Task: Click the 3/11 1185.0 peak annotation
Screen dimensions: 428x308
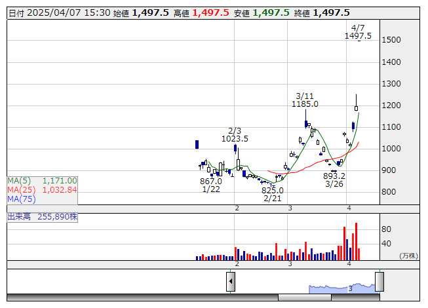Action: [x=305, y=100]
